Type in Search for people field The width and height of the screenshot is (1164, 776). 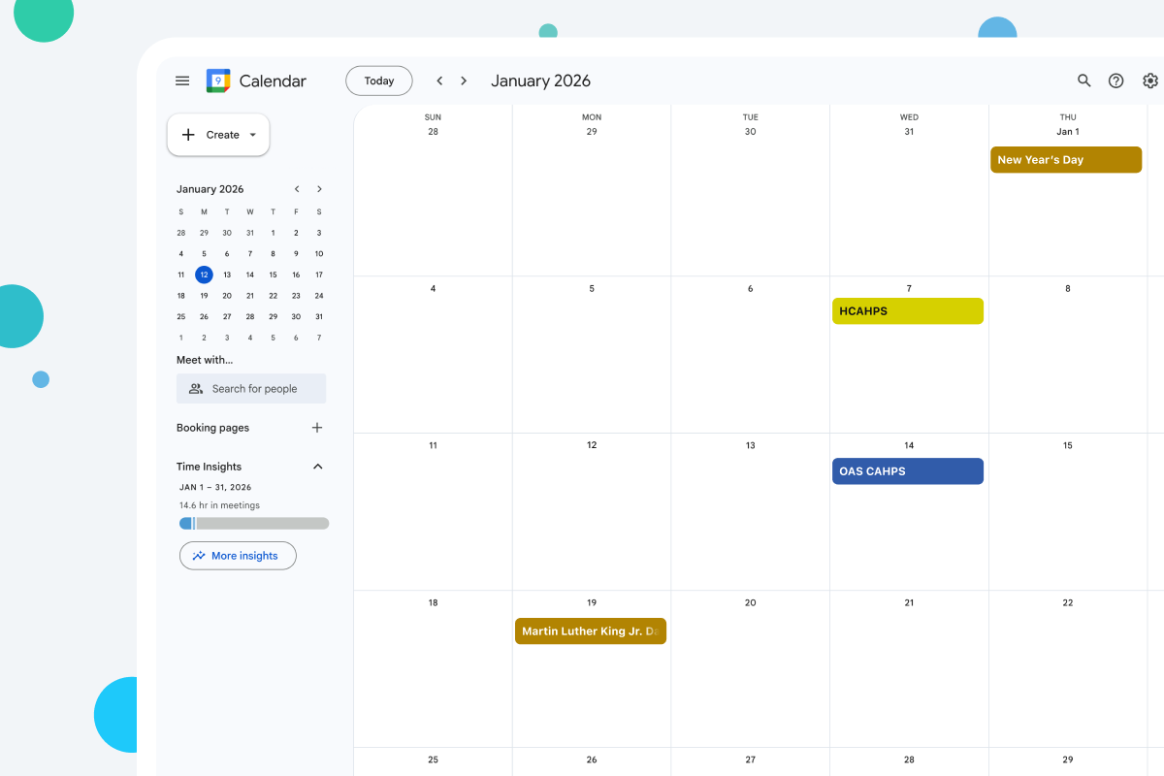252,389
